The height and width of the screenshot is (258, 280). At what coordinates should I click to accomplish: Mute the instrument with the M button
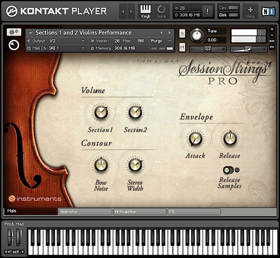182,47
